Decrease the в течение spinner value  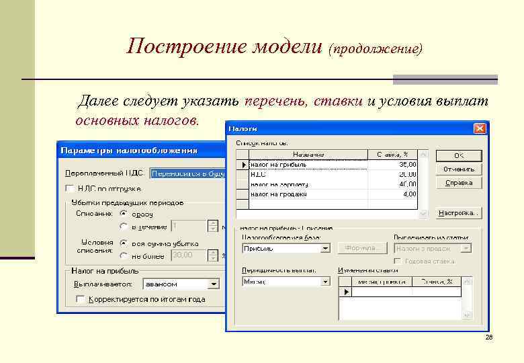pos(213,229)
